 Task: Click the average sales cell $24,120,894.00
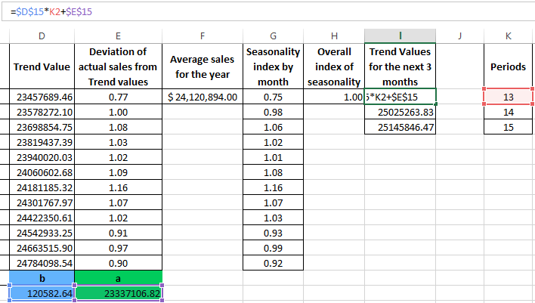pos(203,97)
